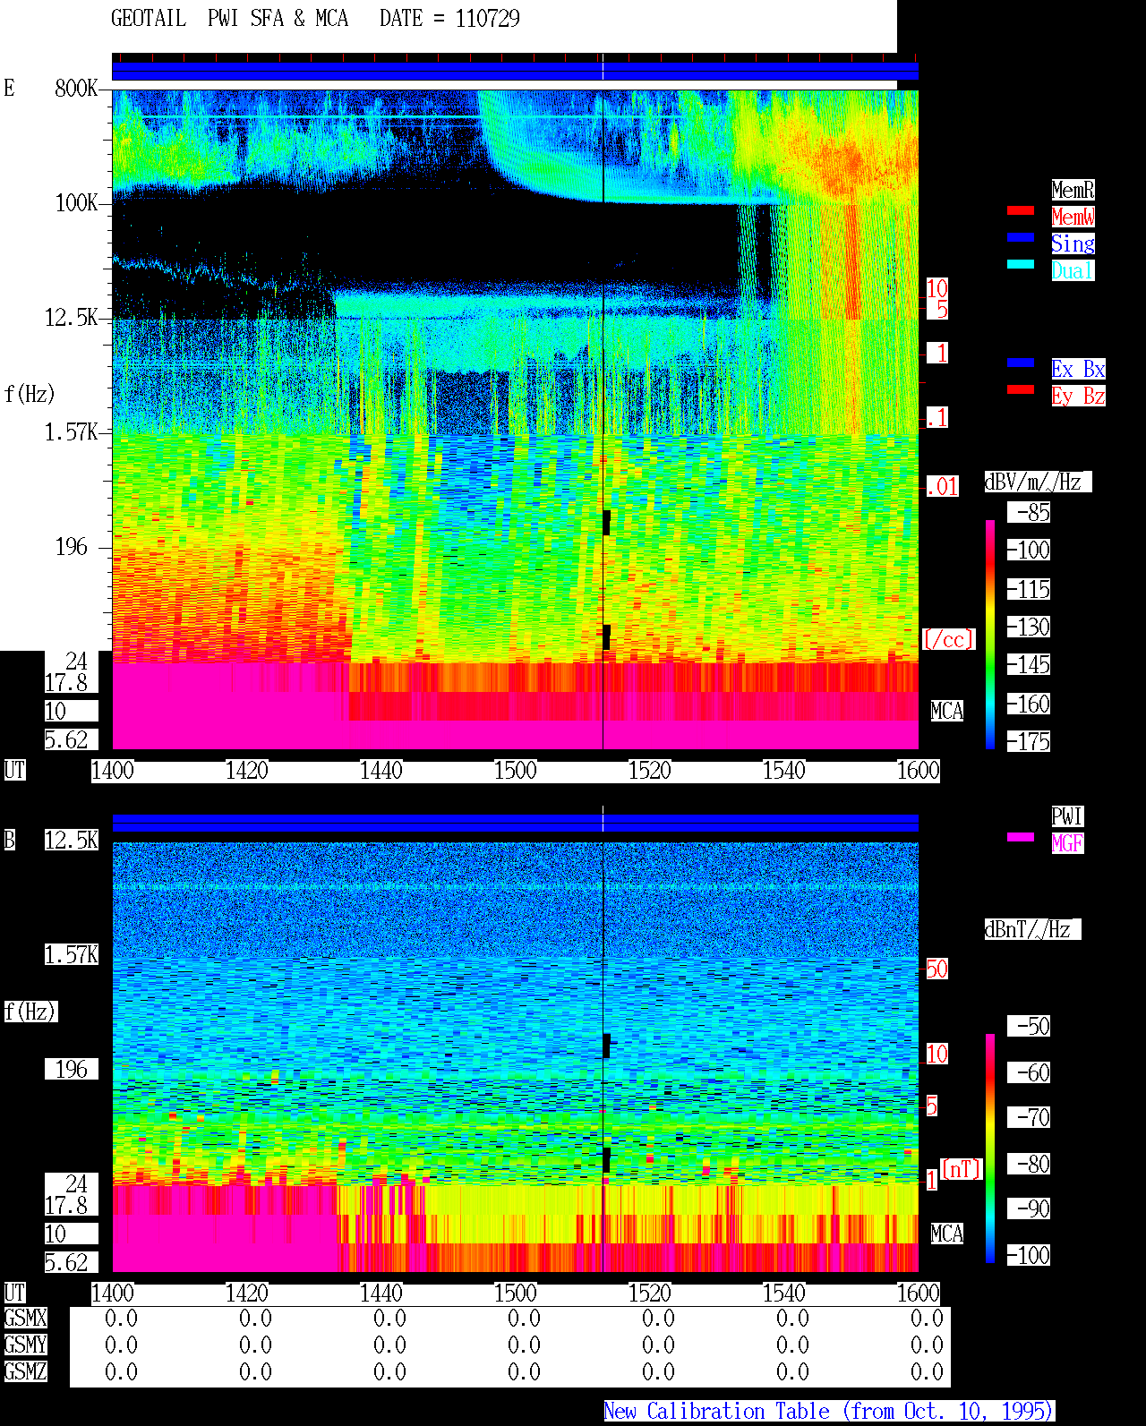Click the red MemW legend swatch
1146x1426 pixels.
(1021, 210)
